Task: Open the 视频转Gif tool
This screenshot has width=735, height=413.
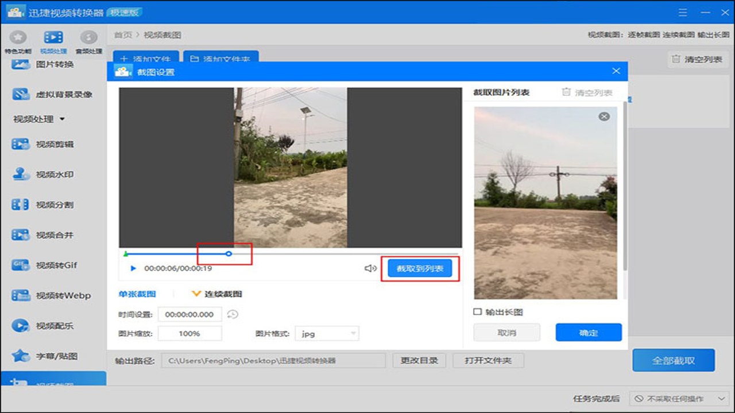Action: (x=44, y=265)
